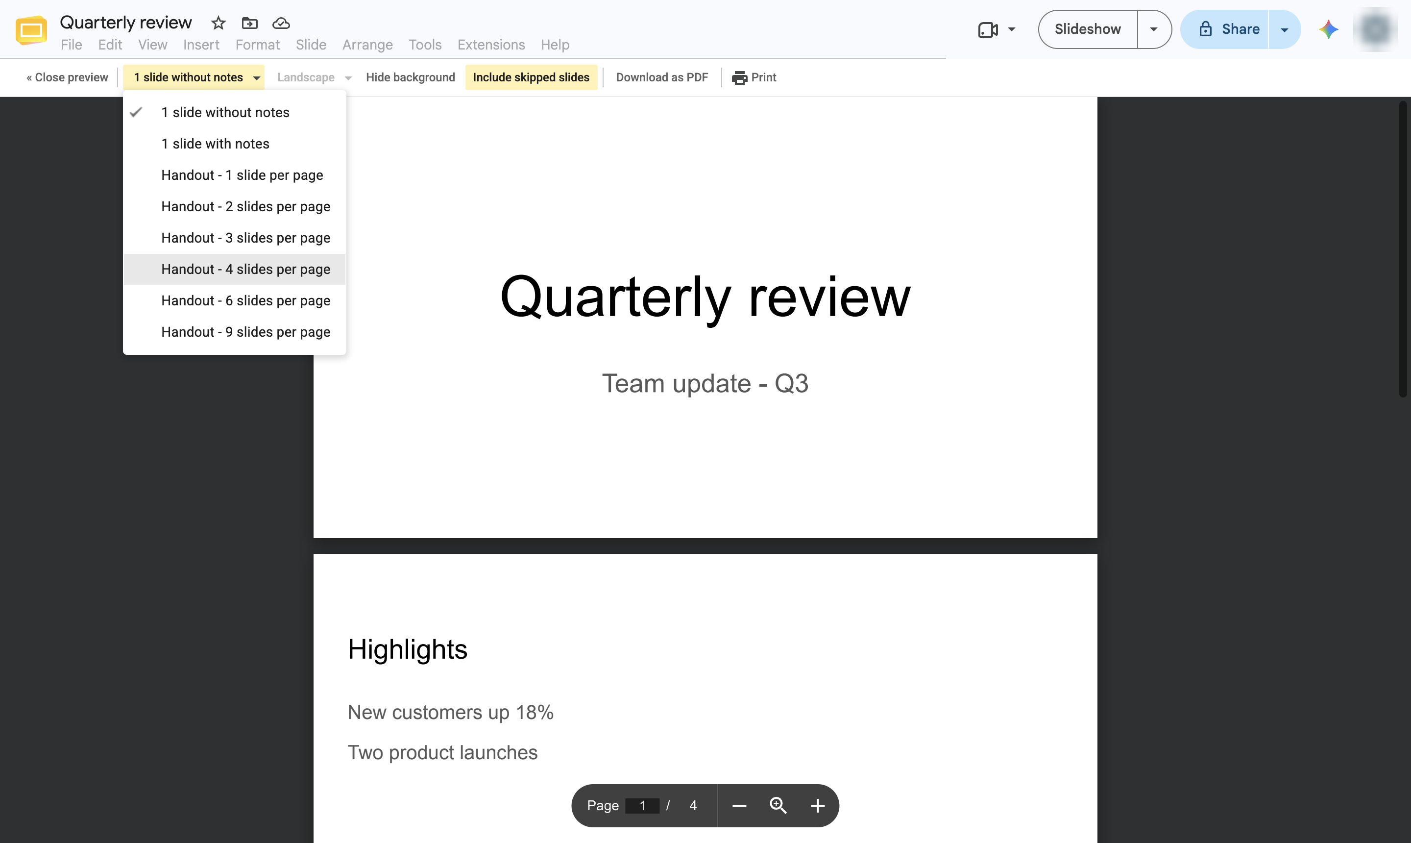1411x843 pixels.
Task: Click Download as PDF button
Action: [661, 77]
